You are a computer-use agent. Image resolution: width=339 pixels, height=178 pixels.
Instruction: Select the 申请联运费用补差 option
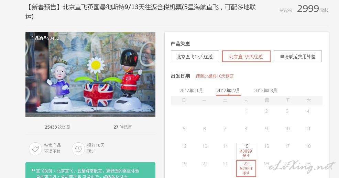[298, 56]
